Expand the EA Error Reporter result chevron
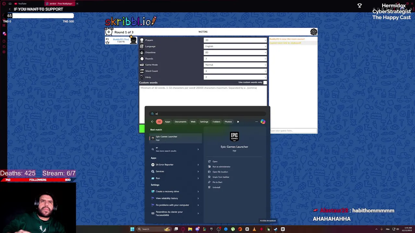415x233 pixels. [198, 165]
